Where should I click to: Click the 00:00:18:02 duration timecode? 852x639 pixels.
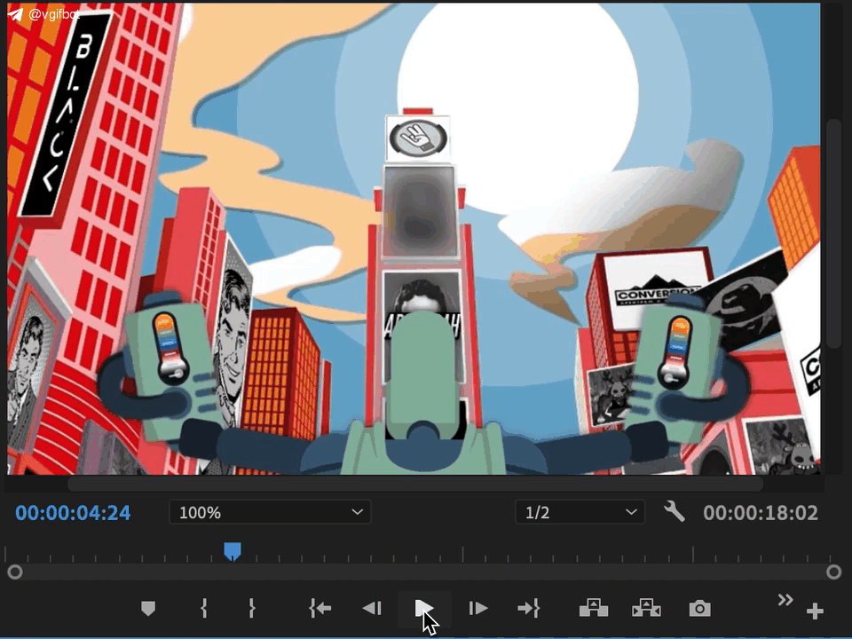[761, 512]
